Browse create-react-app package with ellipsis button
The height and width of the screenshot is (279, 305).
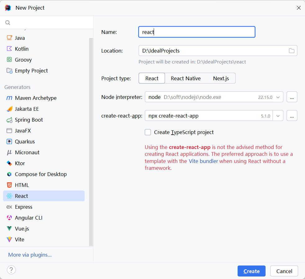click(x=292, y=115)
